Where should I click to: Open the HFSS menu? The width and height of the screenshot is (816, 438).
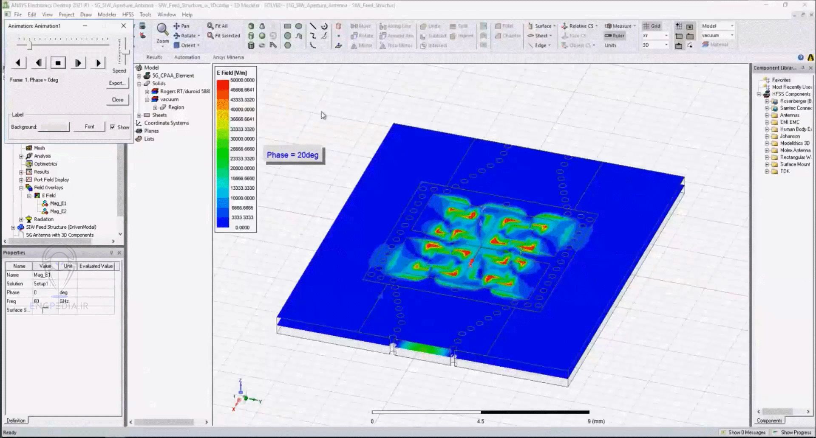[127, 14]
